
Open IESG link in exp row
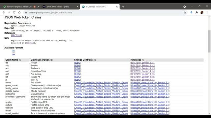click(77, 71)
